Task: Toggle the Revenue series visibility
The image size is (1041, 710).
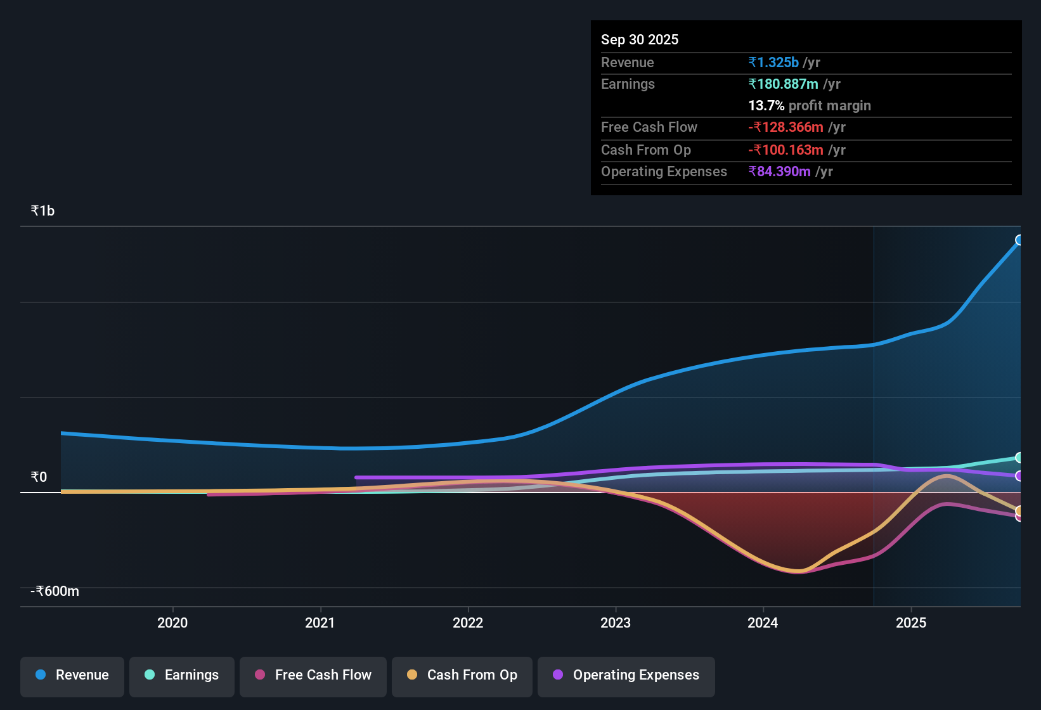Action: tap(72, 675)
